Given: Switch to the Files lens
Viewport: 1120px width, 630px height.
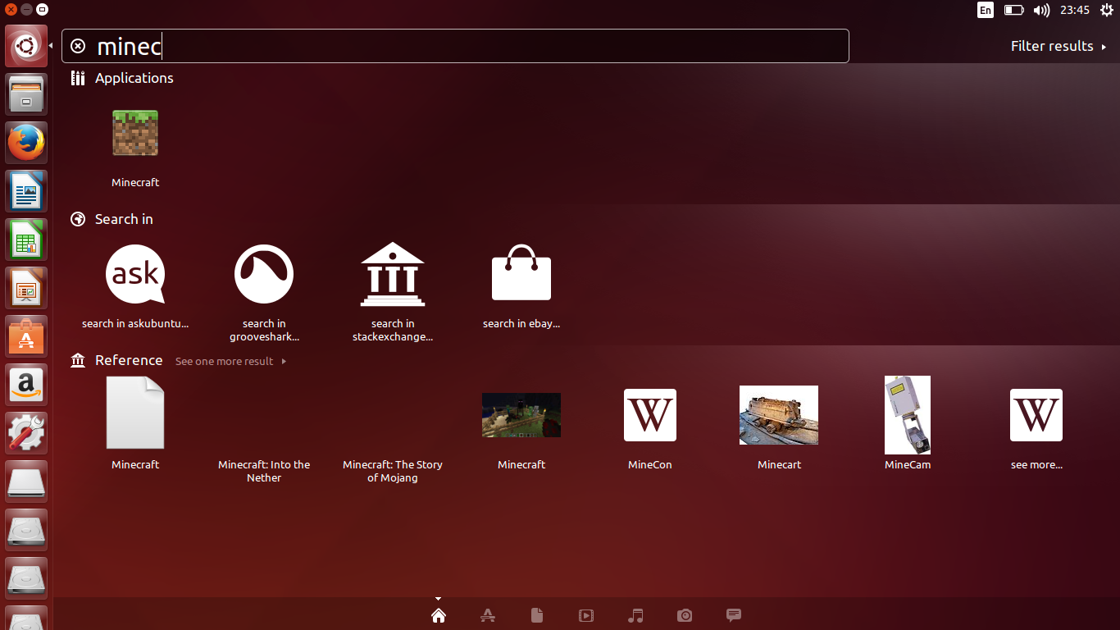Looking at the screenshot, I should [x=537, y=615].
